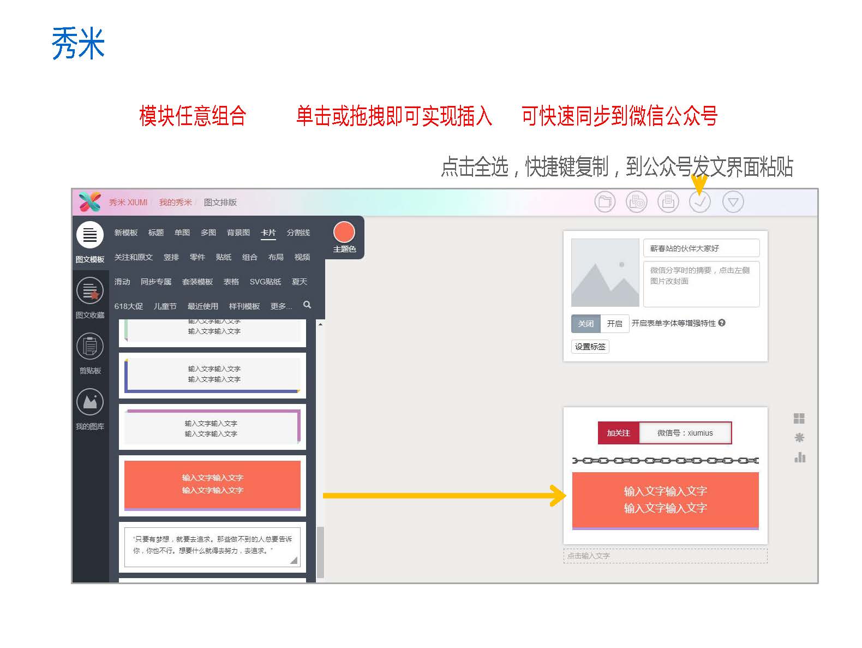This screenshot has height=648, width=862.
Task: Open 关注和原文 category
Action: coord(134,257)
